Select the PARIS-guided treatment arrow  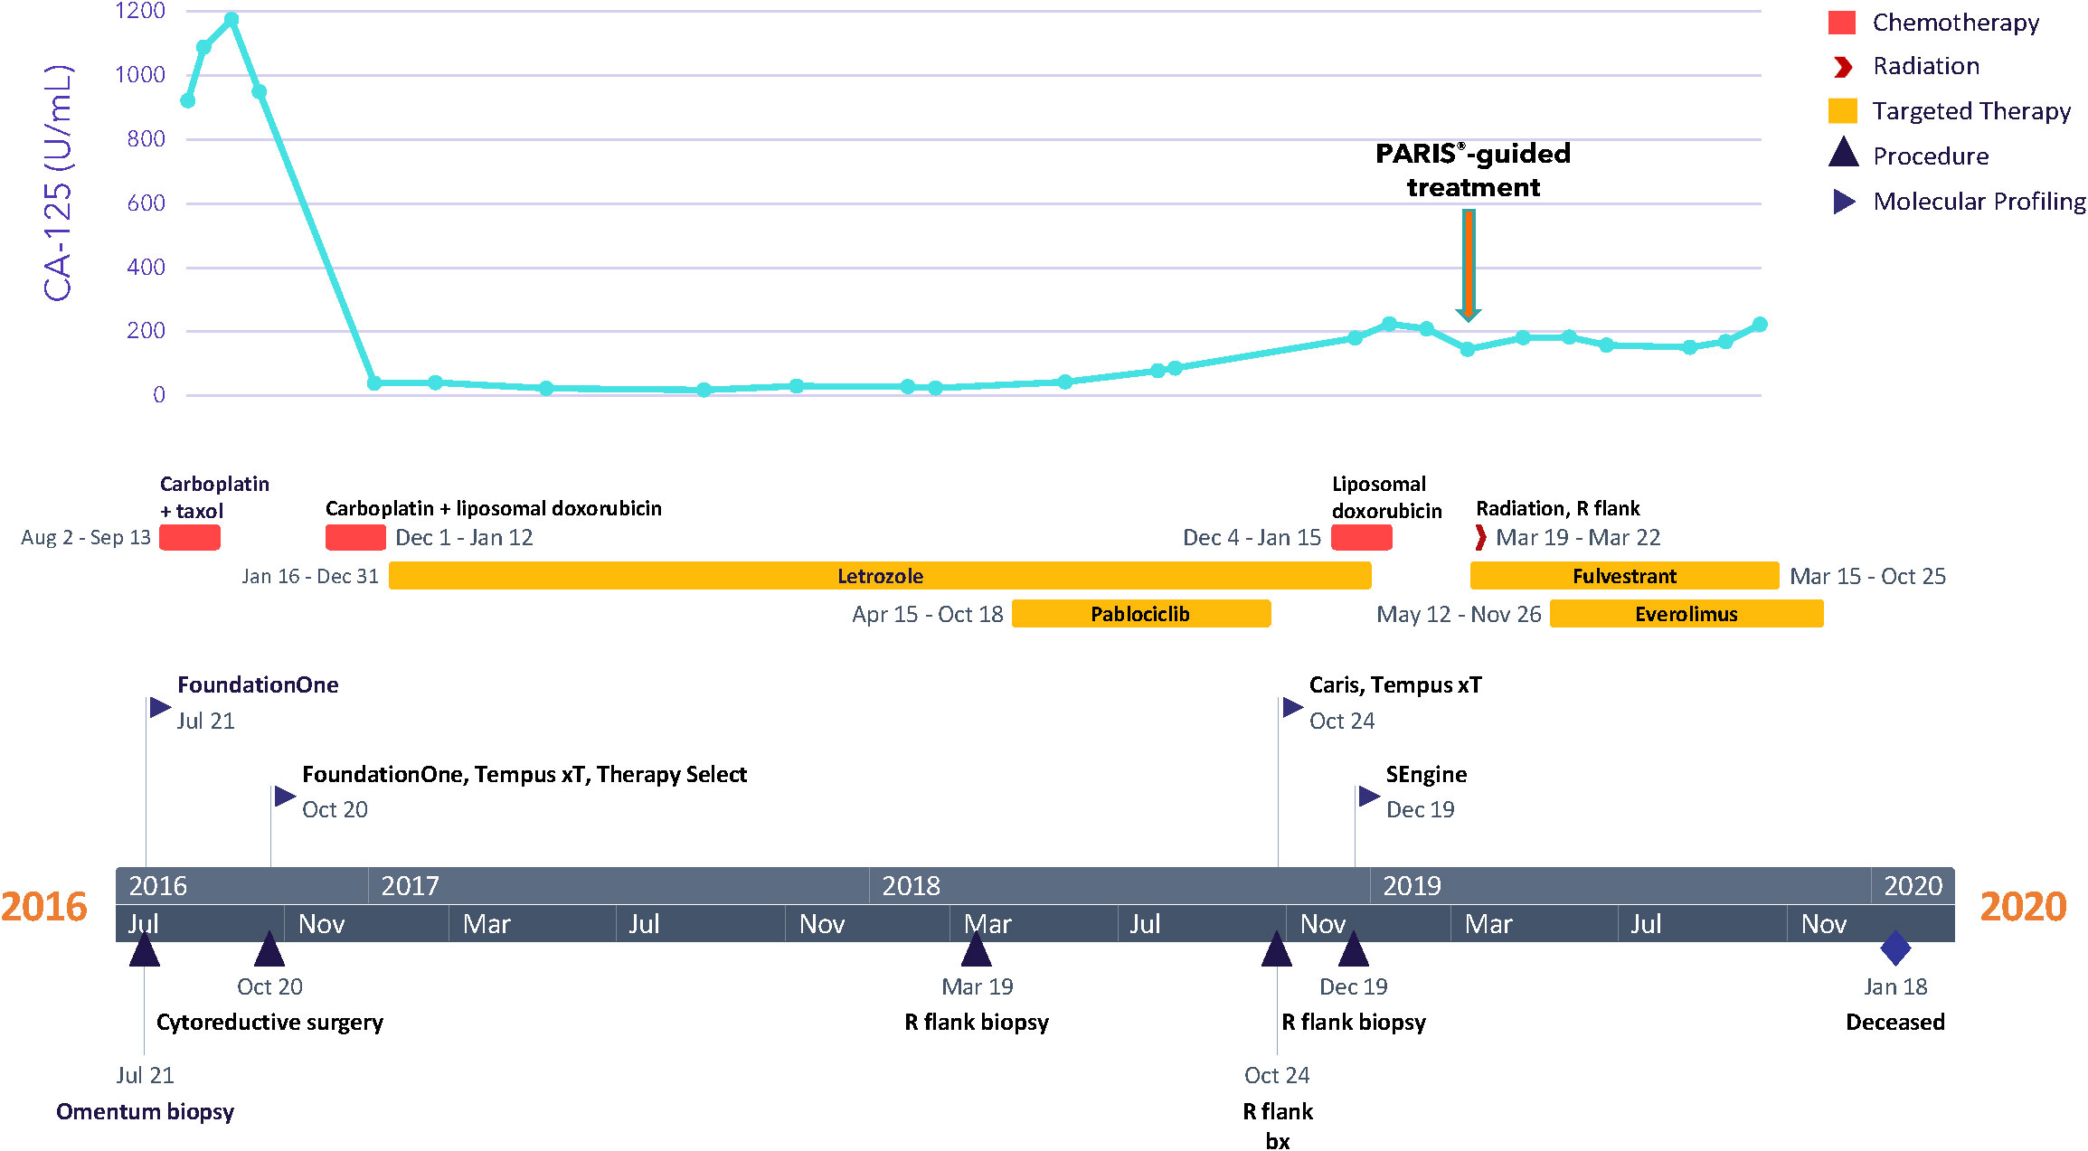click(1469, 265)
